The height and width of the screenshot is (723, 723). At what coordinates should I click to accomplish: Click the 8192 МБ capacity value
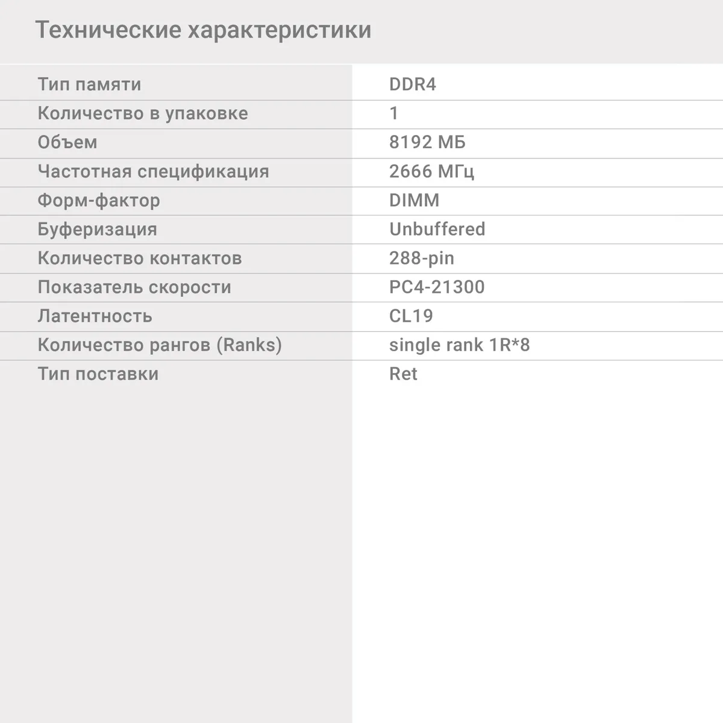click(427, 142)
